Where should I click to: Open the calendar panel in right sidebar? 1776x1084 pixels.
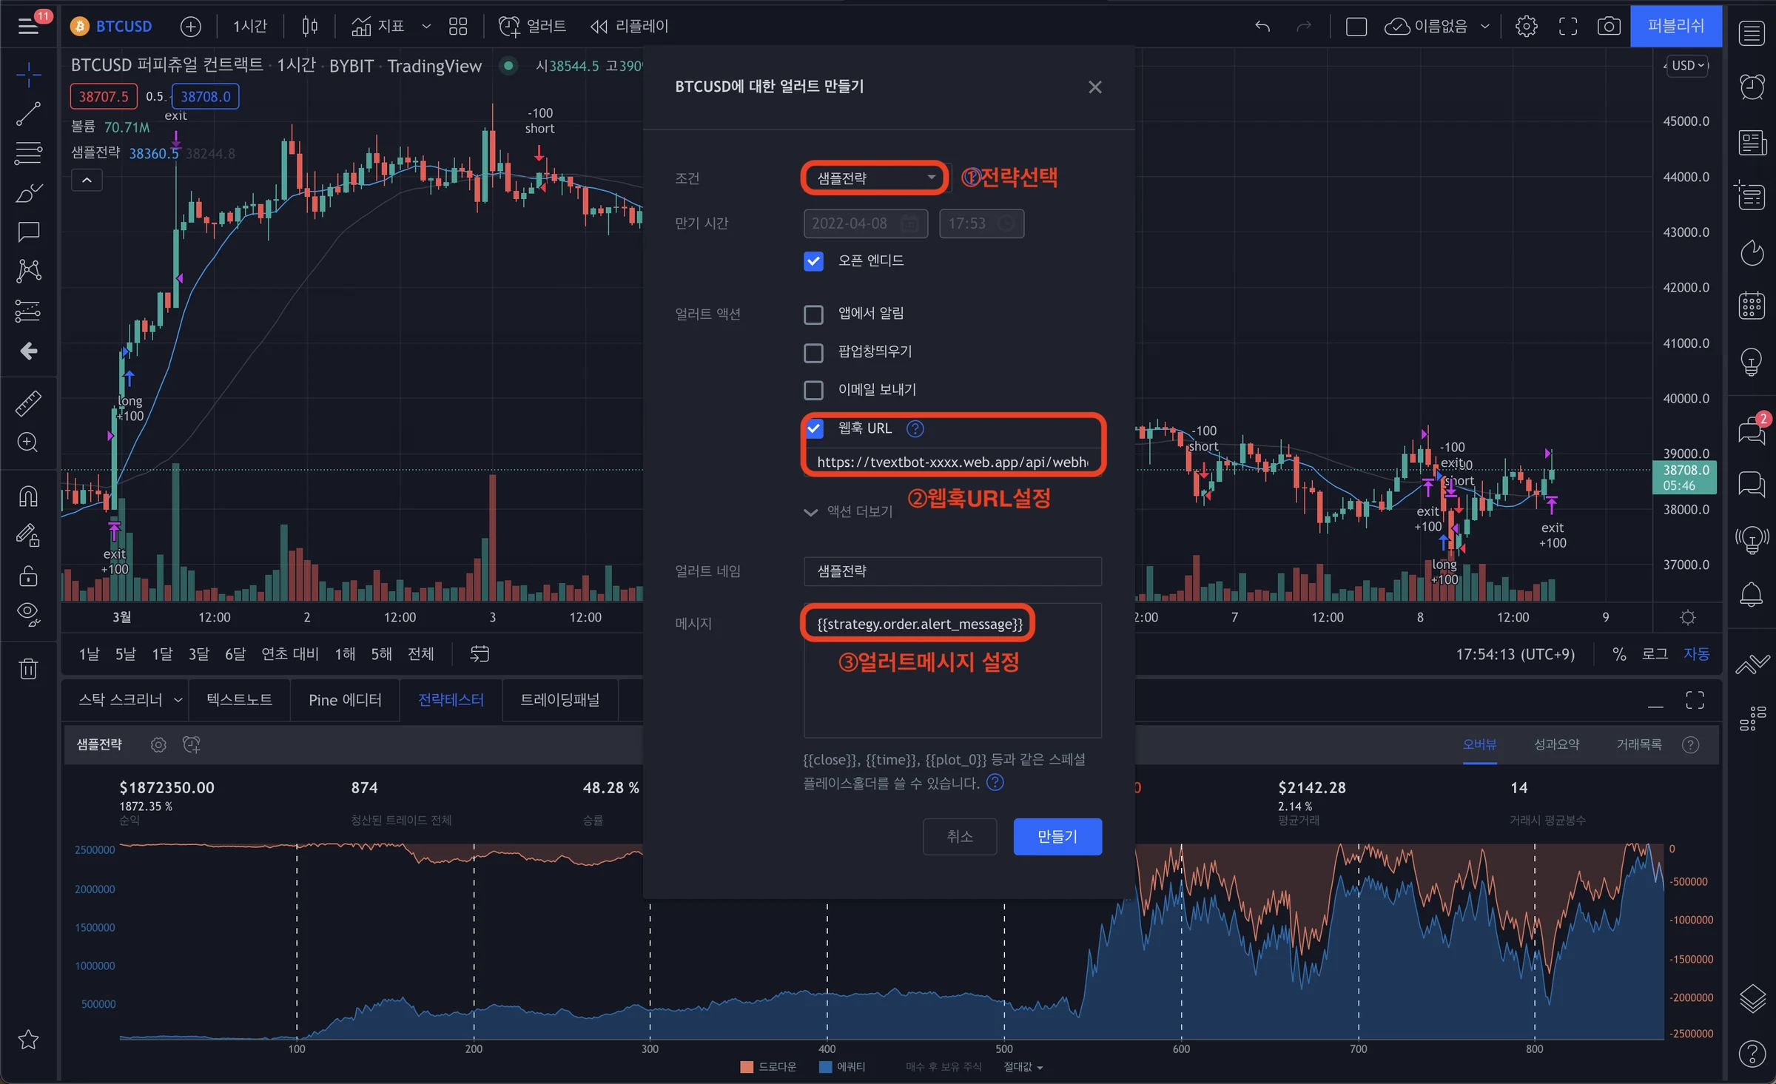1752,305
